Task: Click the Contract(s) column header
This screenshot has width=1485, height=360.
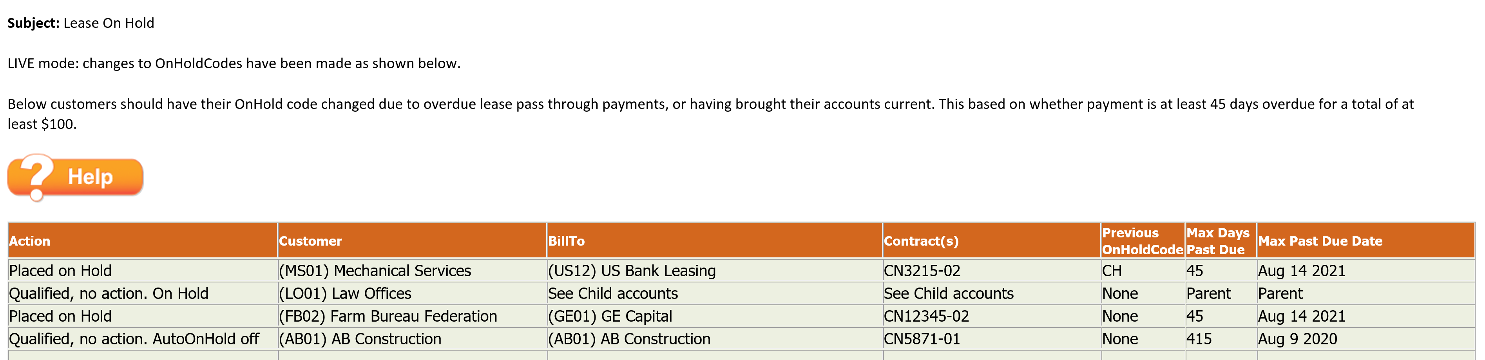Action: pos(992,241)
